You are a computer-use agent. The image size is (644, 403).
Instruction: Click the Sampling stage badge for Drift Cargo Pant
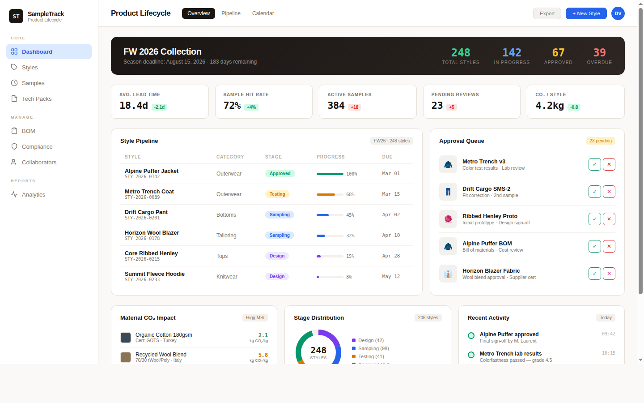280,215
